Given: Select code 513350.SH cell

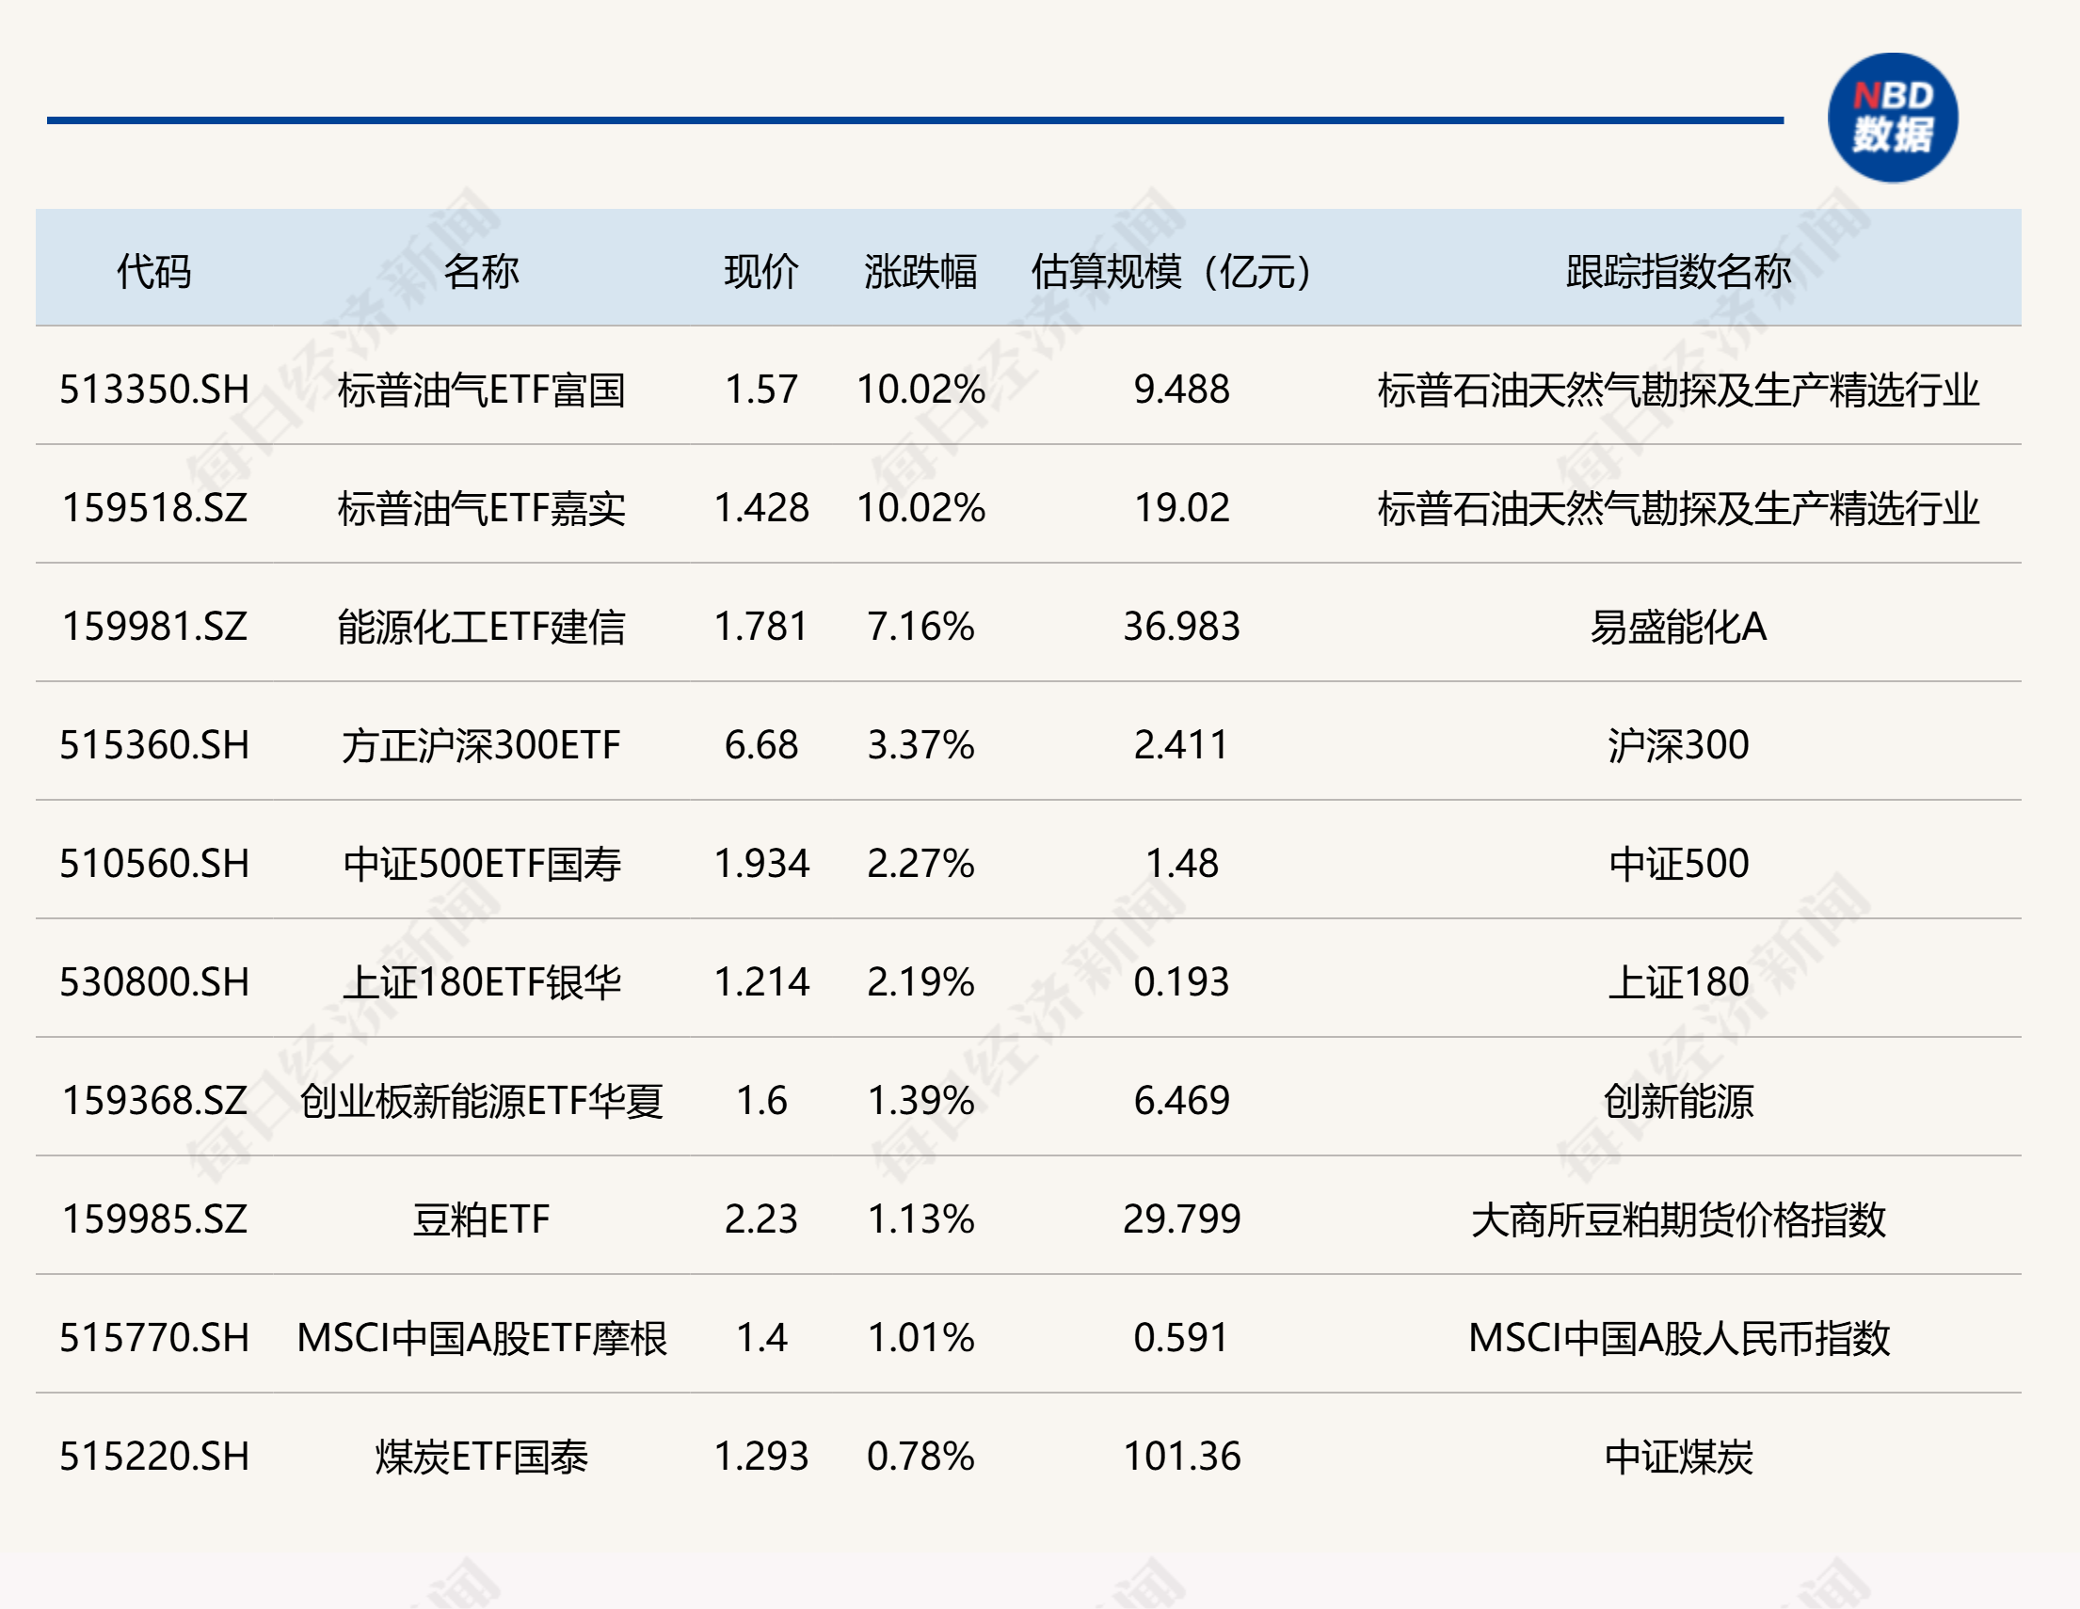Looking at the screenshot, I should (153, 390).
